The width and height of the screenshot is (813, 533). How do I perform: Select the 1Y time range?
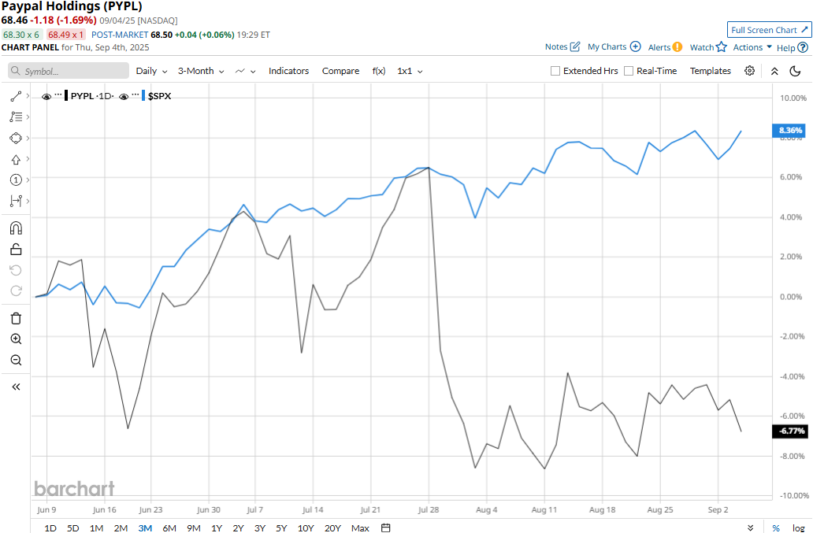pyautogui.click(x=217, y=527)
